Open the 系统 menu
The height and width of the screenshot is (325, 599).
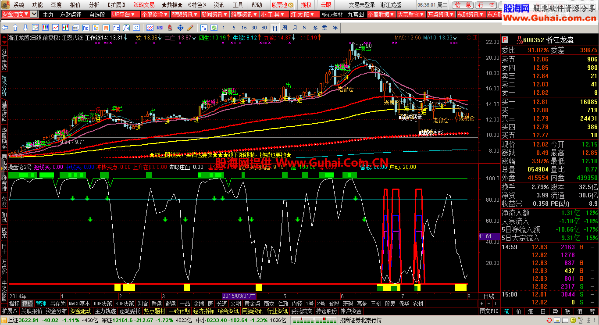click(x=19, y=5)
